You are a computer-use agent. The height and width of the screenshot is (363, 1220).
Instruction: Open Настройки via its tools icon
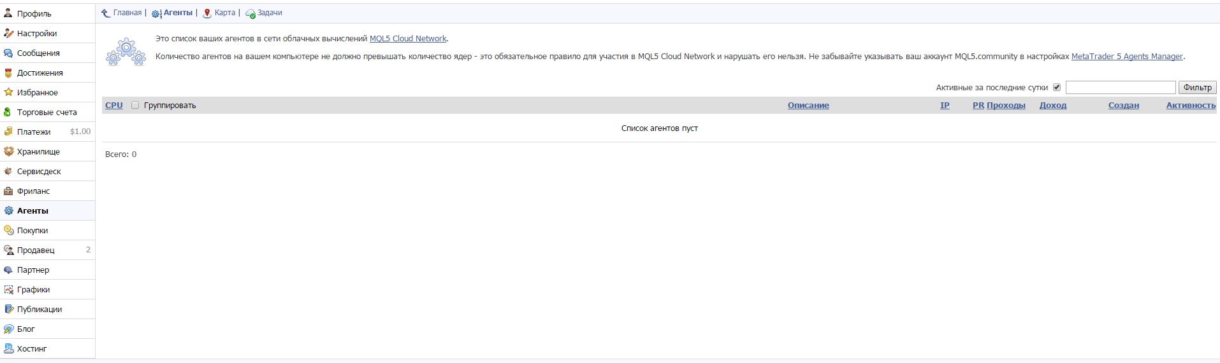point(8,33)
